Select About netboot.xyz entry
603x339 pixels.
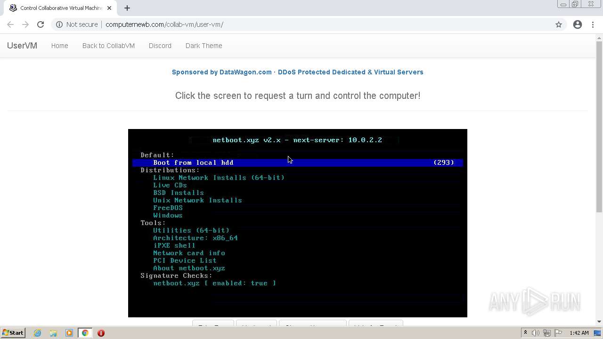point(189,268)
